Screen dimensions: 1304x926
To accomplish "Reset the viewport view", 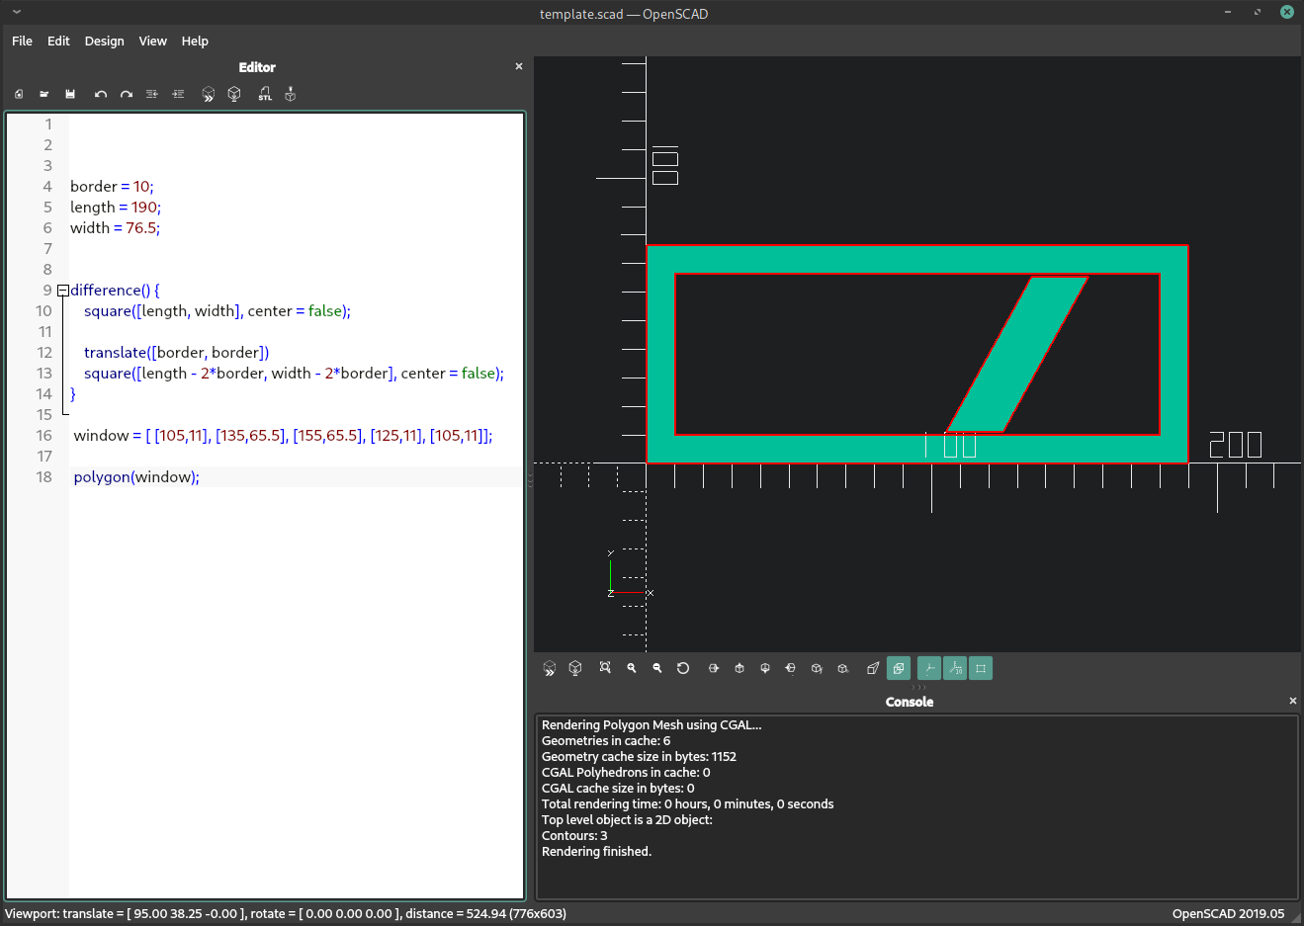I will click(x=683, y=668).
